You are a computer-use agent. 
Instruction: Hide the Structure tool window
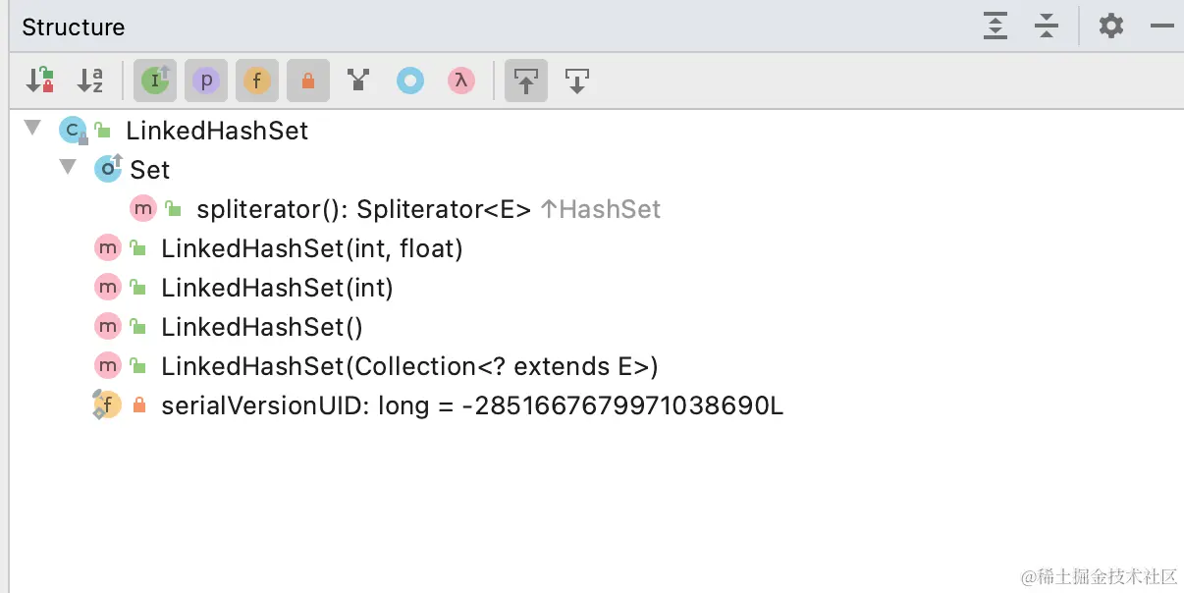(x=1162, y=26)
